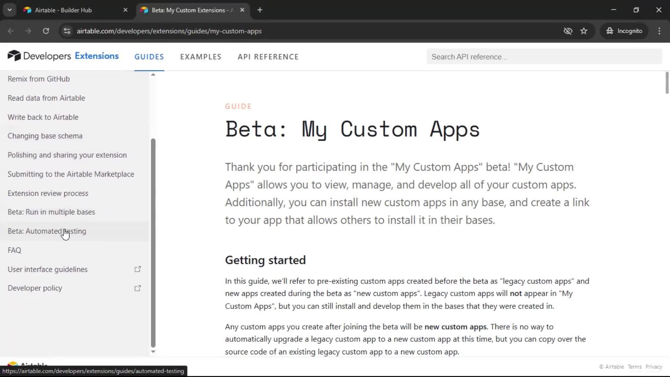
Task: Open the FAQ page
Action: coord(14,250)
